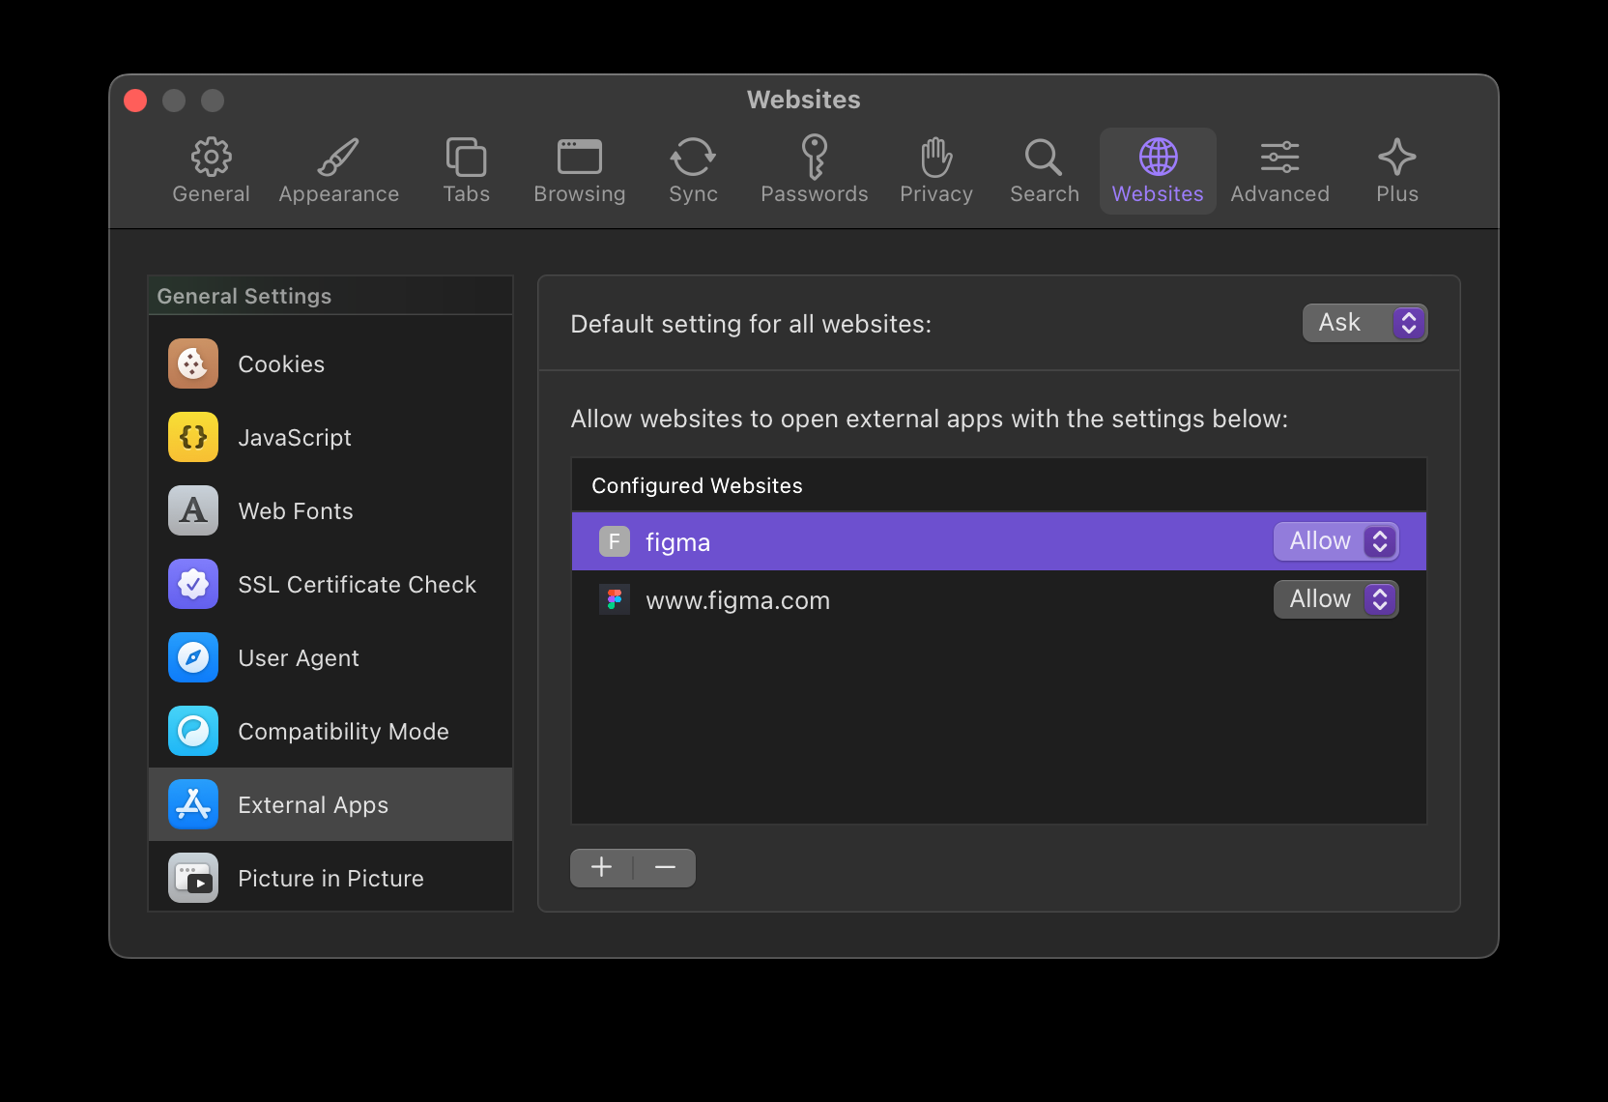The height and width of the screenshot is (1102, 1608).
Task: Switch to the Advanced tab
Action: (x=1279, y=171)
